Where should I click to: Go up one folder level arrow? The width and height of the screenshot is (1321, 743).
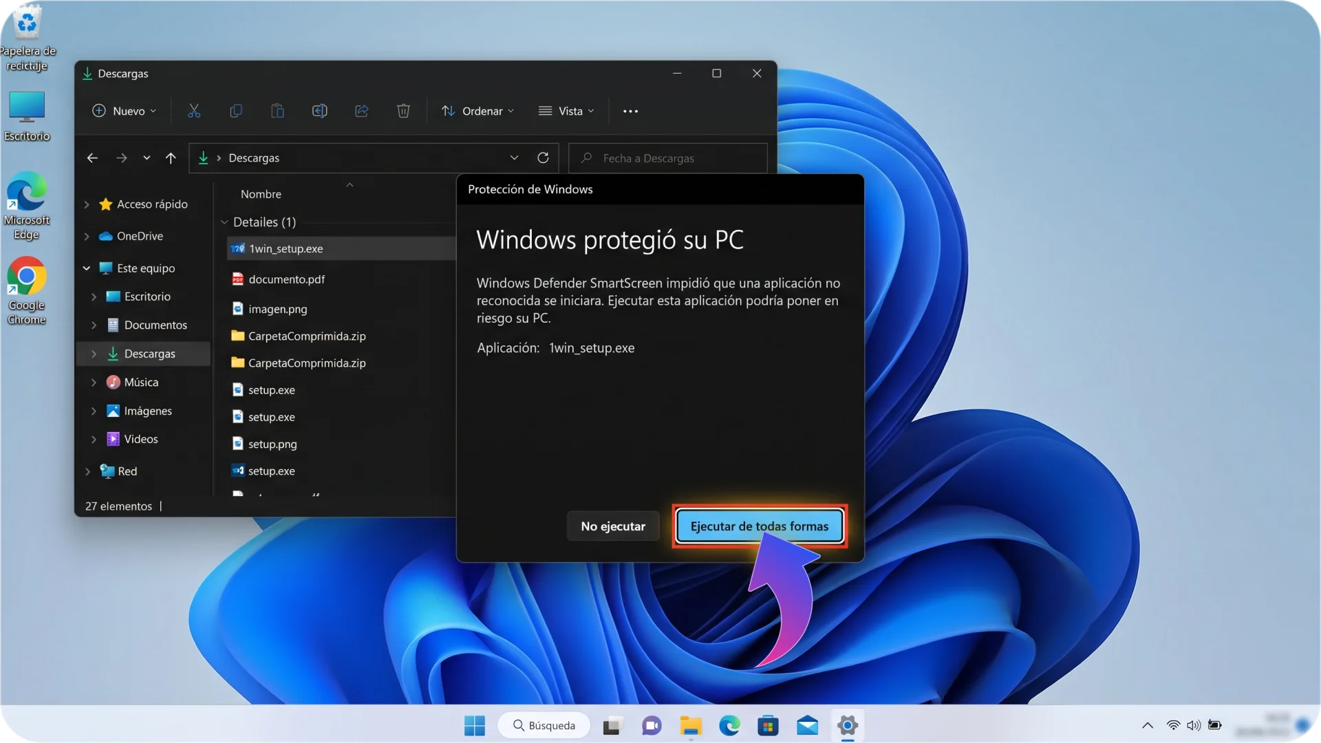171,158
